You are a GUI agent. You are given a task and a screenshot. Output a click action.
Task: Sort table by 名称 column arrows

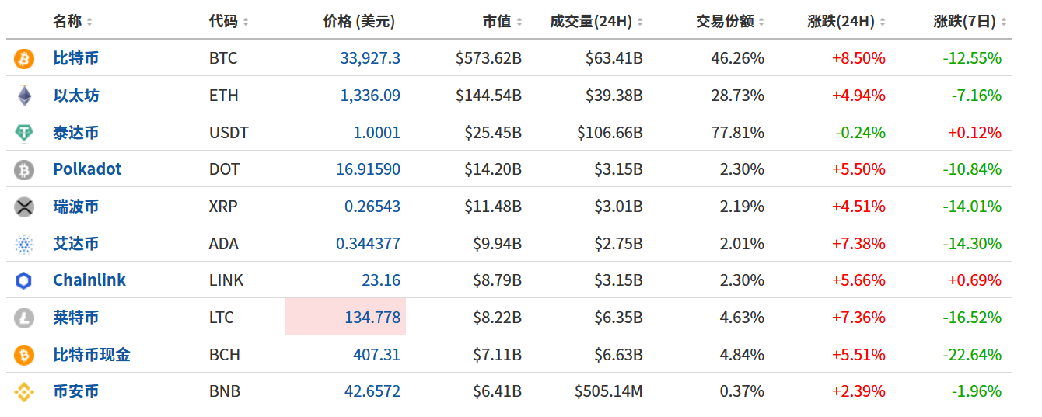[x=89, y=23]
